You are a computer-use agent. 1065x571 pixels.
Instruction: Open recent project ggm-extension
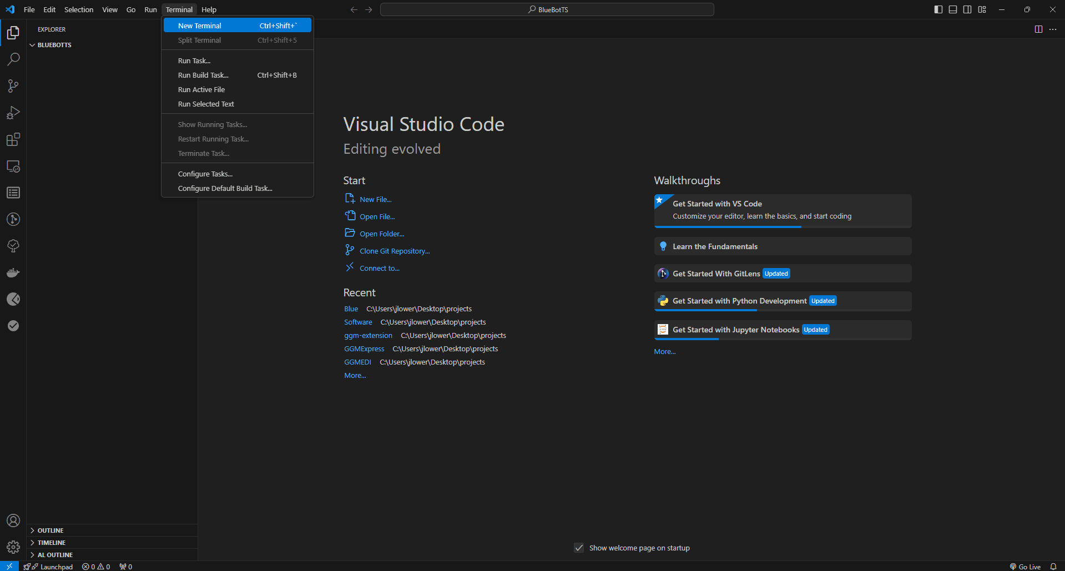tap(368, 335)
